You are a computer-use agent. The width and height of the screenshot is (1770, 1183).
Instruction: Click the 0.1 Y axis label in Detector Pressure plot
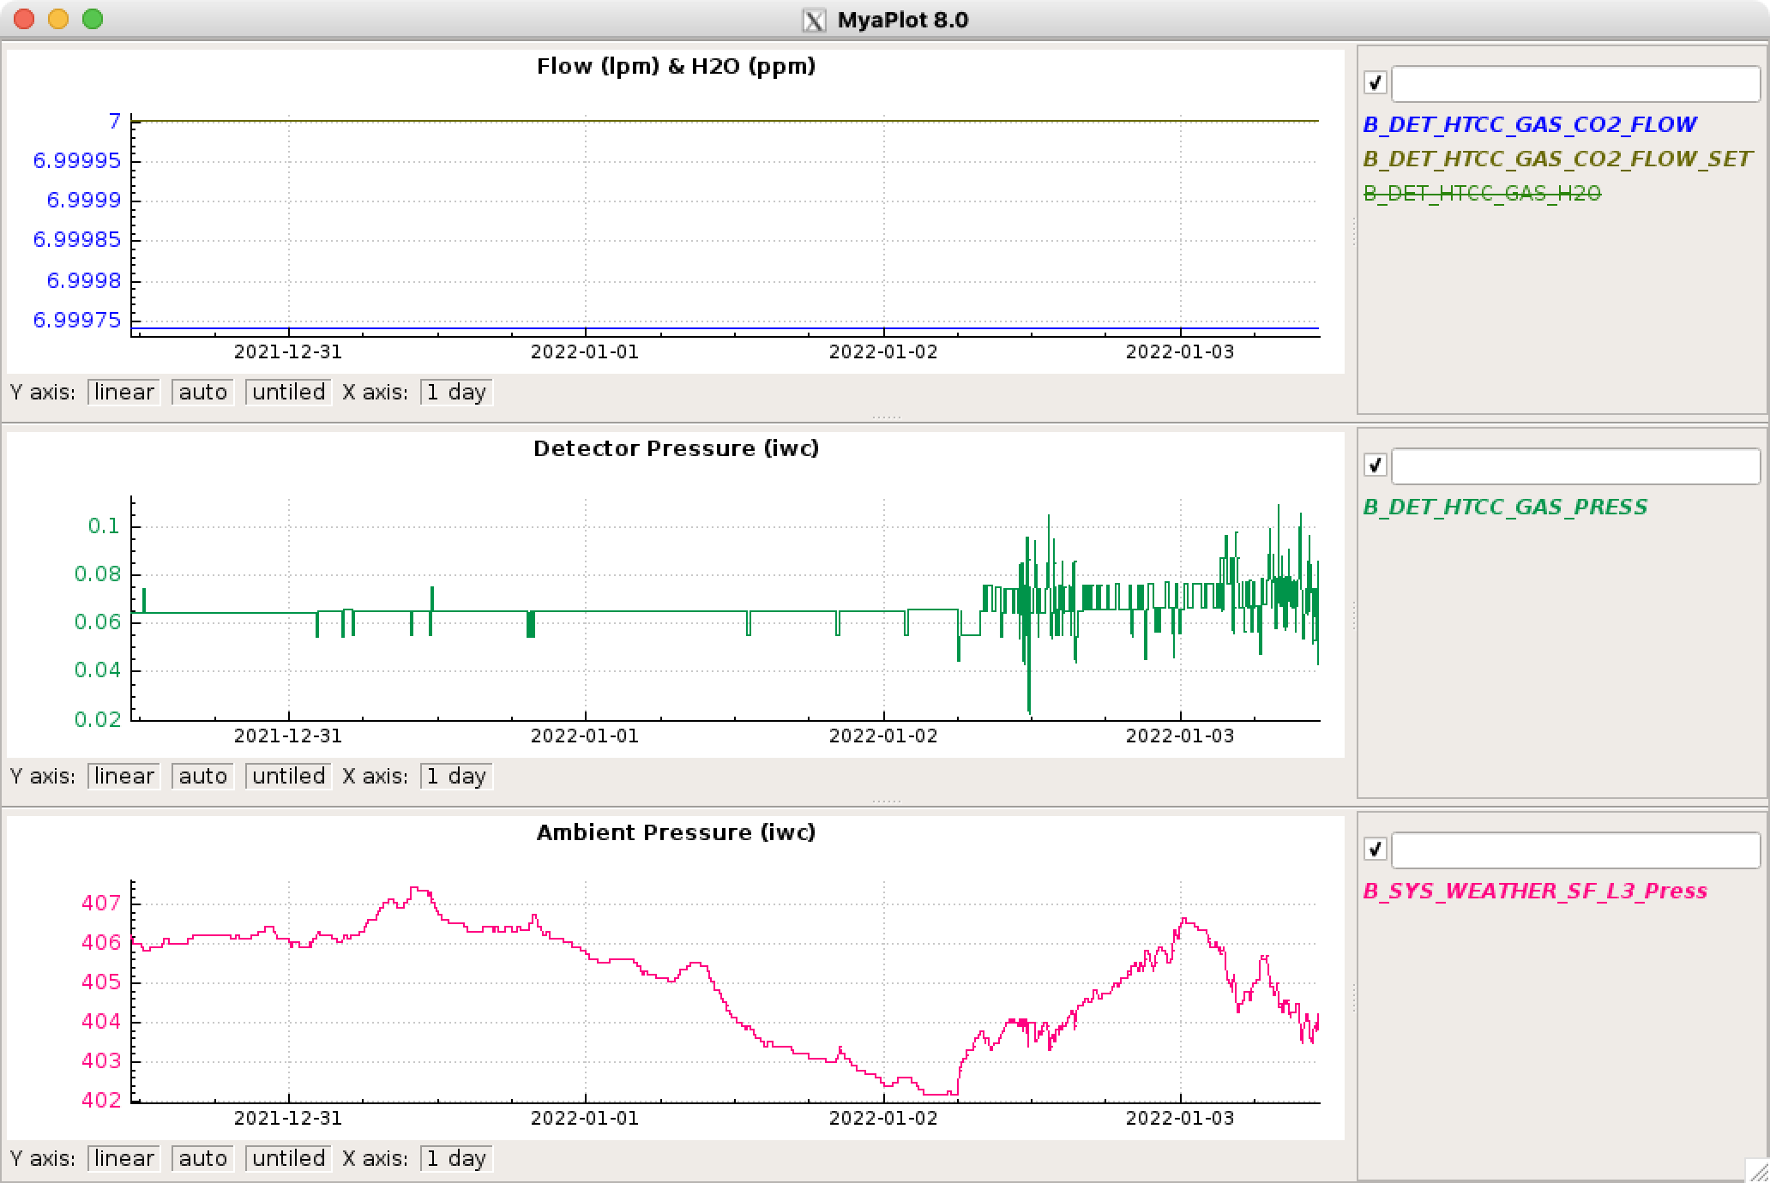pyautogui.click(x=105, y=526)
